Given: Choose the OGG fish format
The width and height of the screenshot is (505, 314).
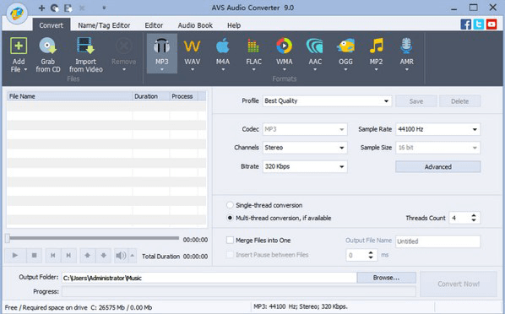Looking at the screenshot, I should click(x=345, y=54).
